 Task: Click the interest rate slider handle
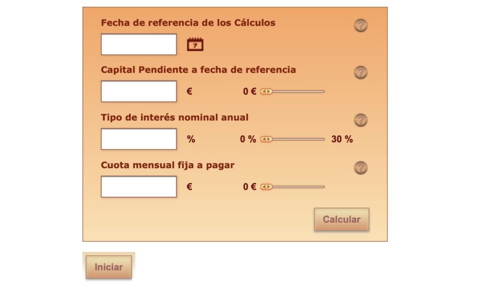(x=266, y=139)
